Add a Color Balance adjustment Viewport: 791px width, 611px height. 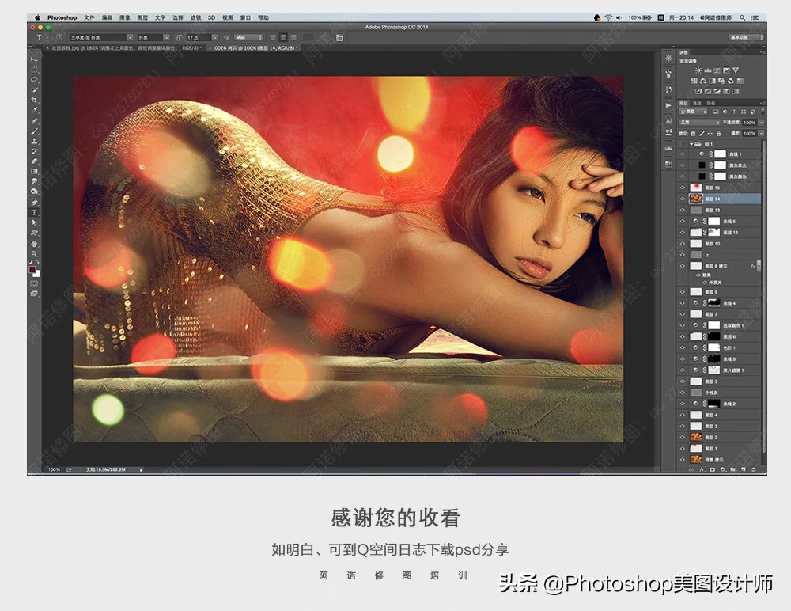(x=703, y=81)
